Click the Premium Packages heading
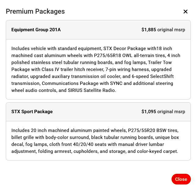The width and height of the screenshot is (196, 189). pyautogui.click(x=35, y=12)
